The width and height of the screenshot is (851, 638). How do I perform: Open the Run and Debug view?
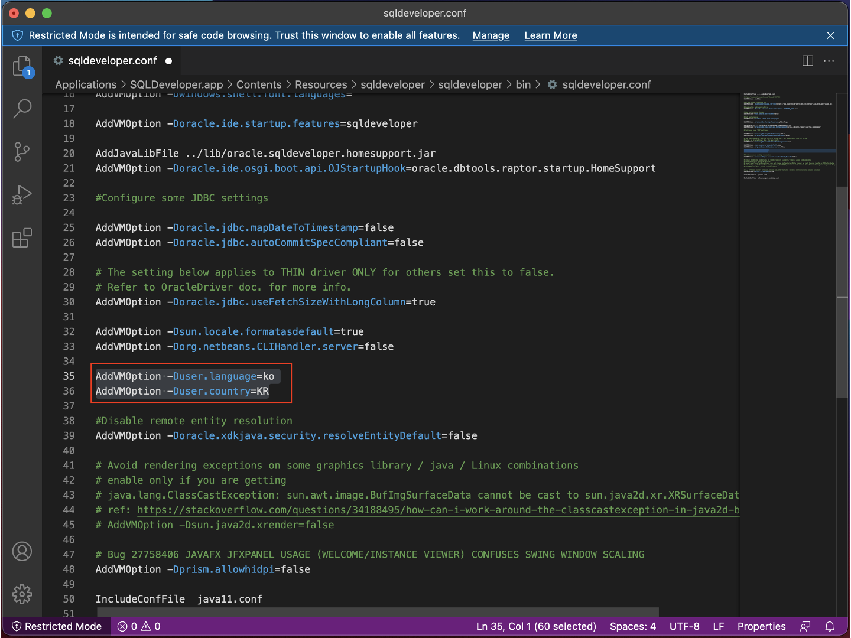click(x=22, y=195)
